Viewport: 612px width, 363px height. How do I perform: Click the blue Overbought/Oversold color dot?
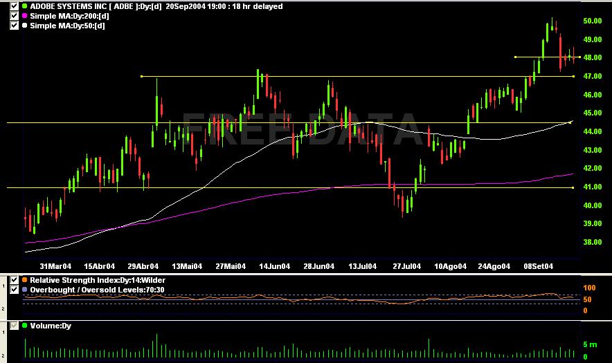point(25,290)
